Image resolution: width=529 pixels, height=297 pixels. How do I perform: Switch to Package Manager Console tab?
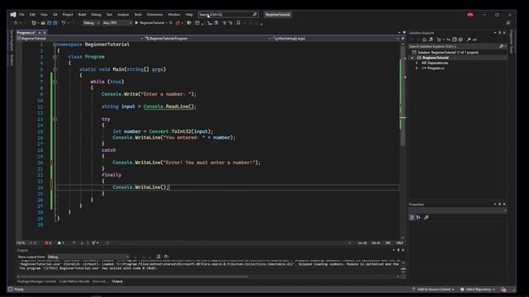36,281
